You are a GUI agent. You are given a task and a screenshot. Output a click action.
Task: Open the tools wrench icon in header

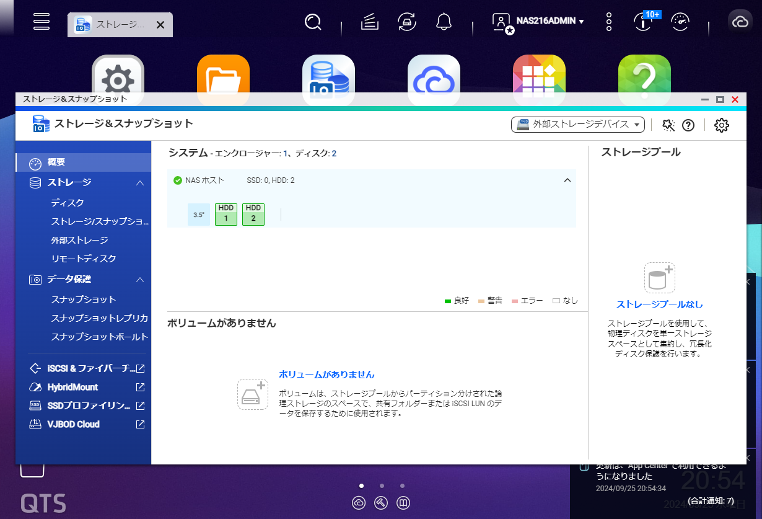[668, 125]
